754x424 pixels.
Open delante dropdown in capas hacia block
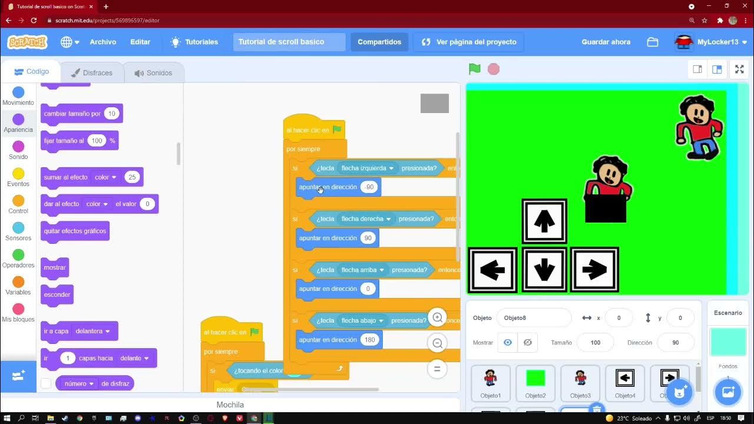[x=134, y=358]
